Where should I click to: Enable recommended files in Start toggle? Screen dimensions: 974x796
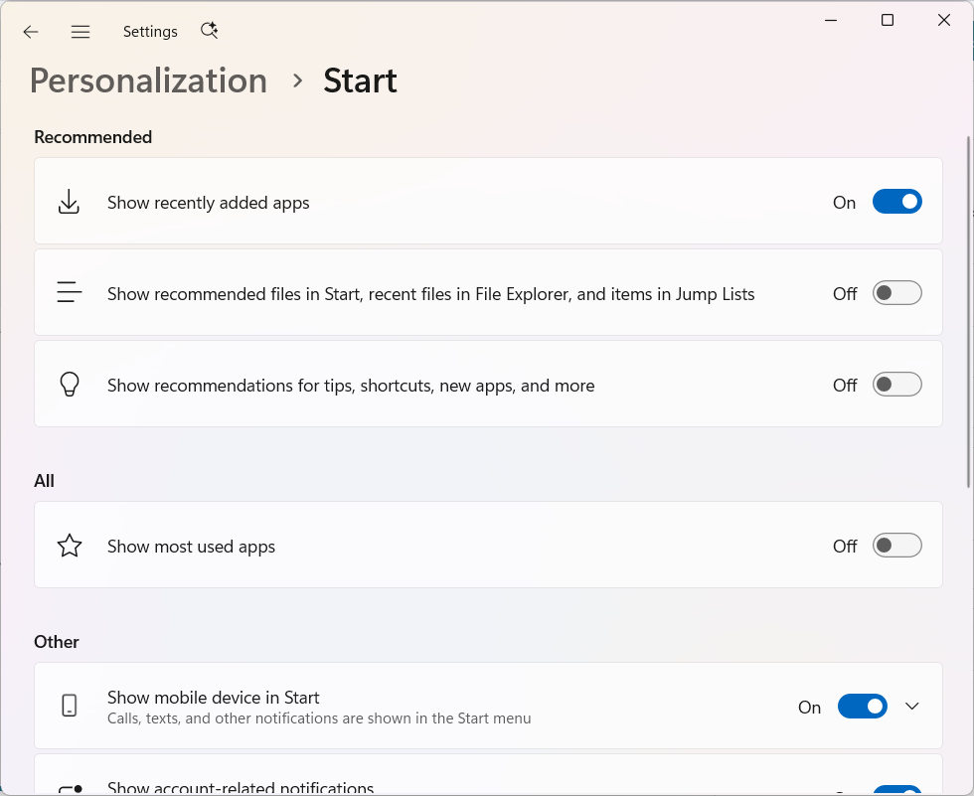pyautogui.click(x=896, y=293)
